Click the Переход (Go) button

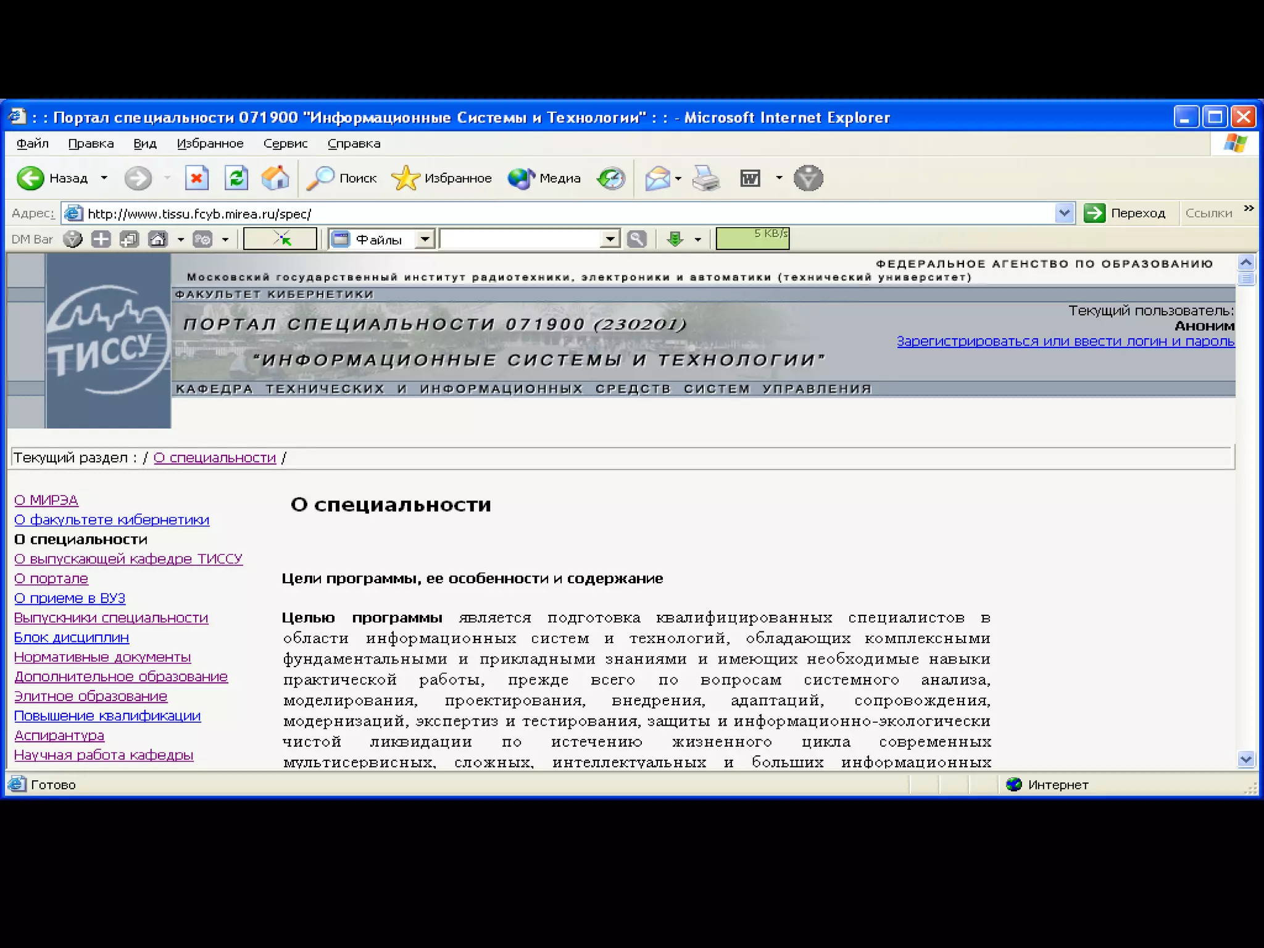coord(1125,214)
